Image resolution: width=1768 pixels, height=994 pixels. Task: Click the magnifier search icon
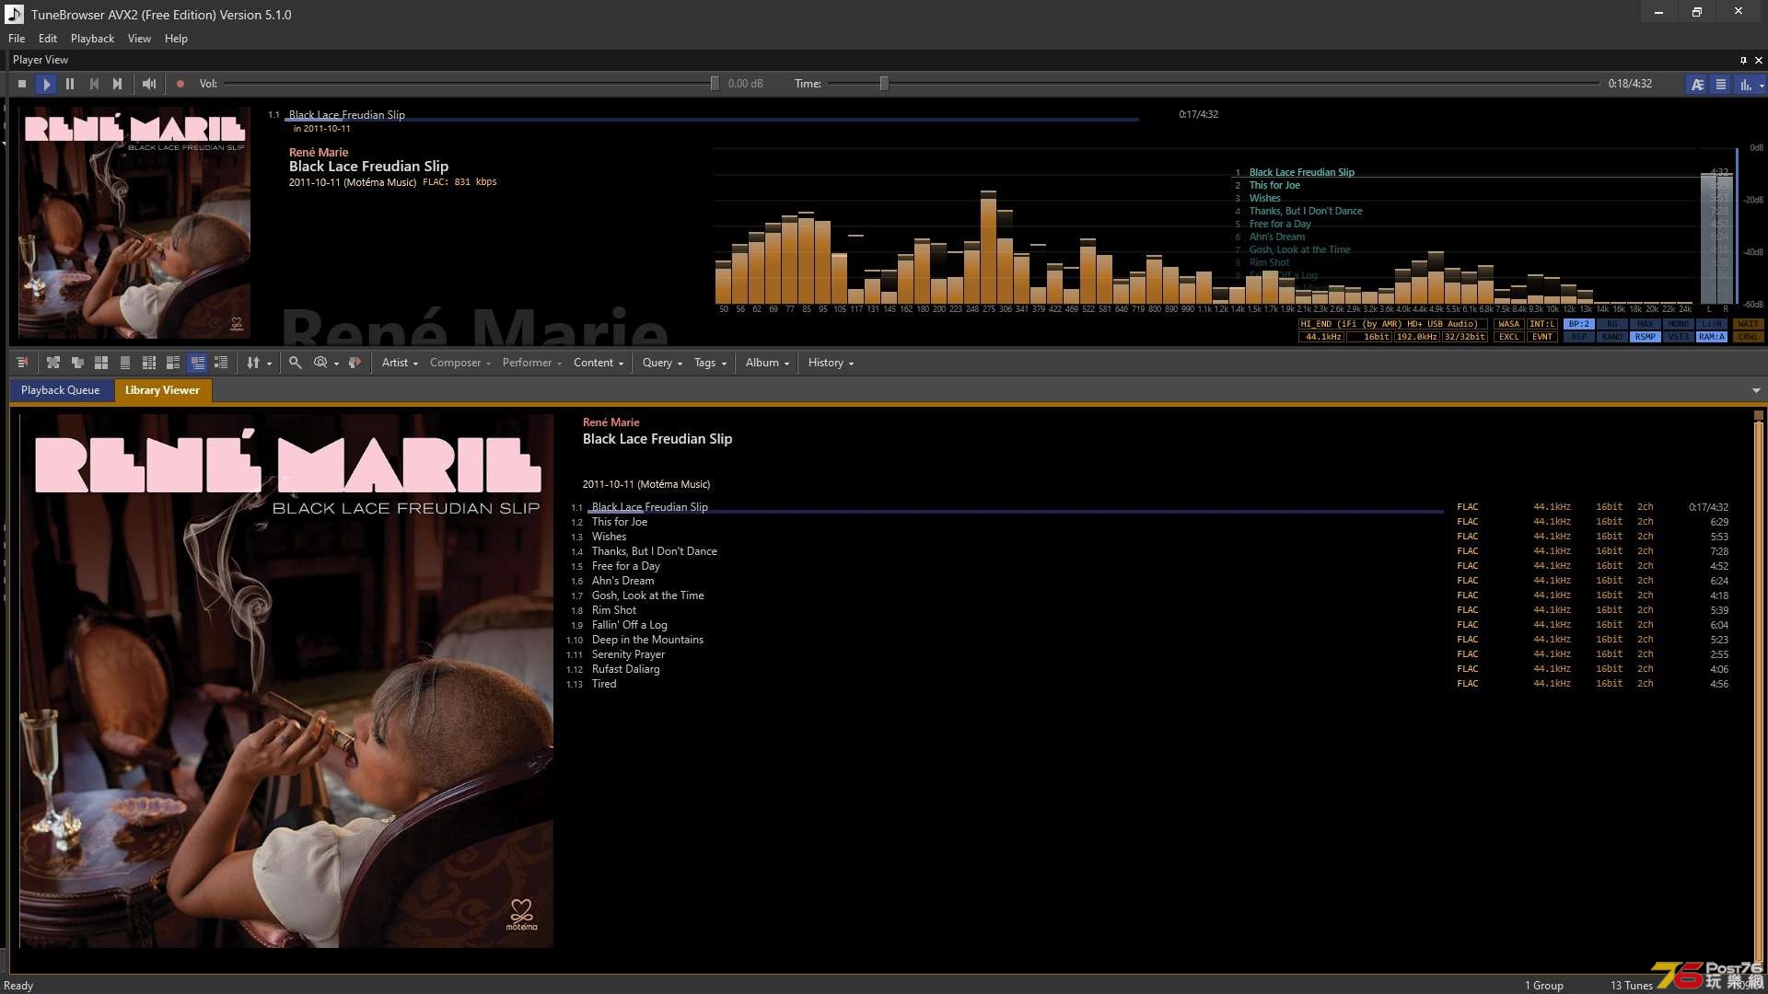click(296, 363)
